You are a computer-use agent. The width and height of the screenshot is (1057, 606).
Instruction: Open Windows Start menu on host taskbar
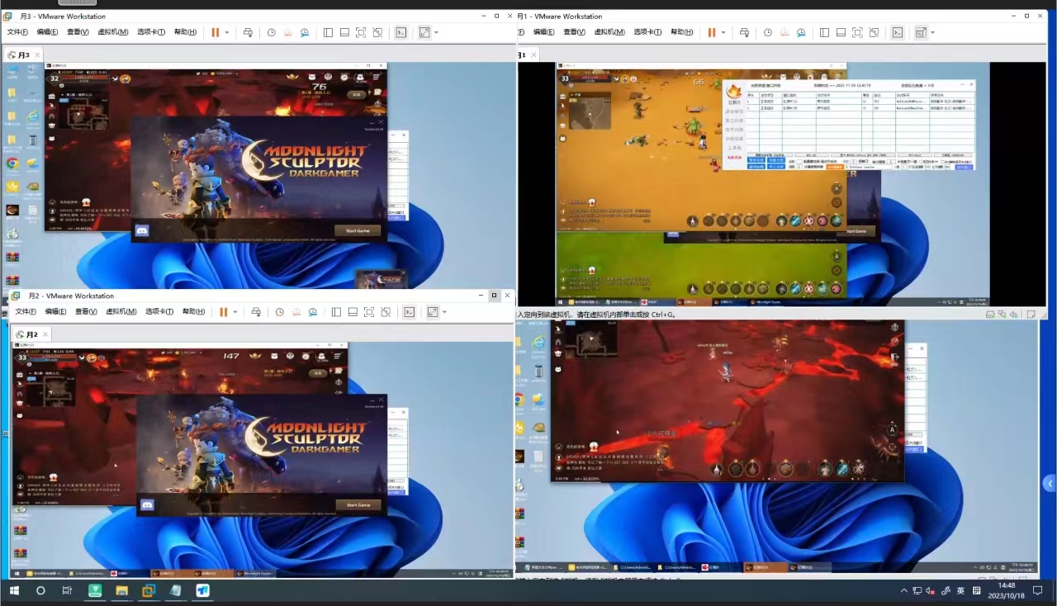[14, 591]
